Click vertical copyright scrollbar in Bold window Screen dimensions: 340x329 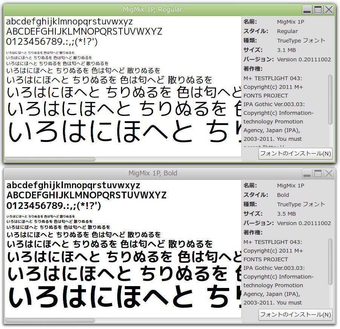[x=330, y=261]
